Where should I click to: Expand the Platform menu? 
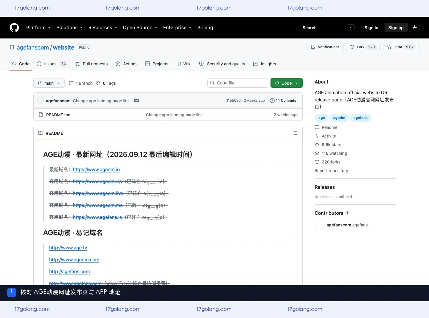pos(38,27)
